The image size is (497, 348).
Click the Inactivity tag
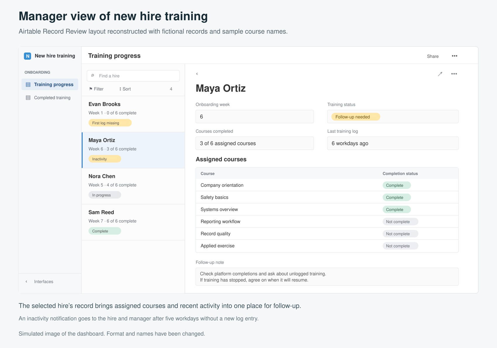tap(105, 159)
